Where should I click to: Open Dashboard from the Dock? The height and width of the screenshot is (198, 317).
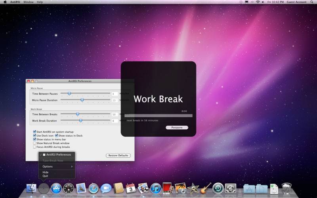69,188
